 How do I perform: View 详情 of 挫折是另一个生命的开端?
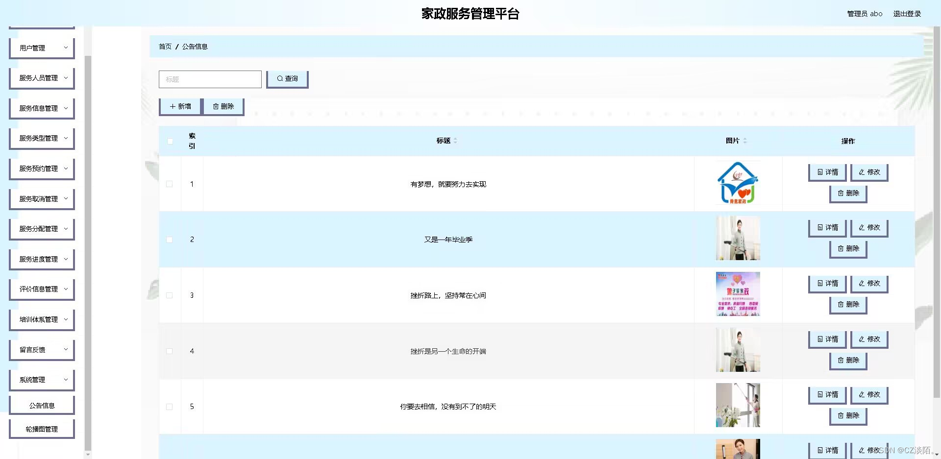point(827,339)
